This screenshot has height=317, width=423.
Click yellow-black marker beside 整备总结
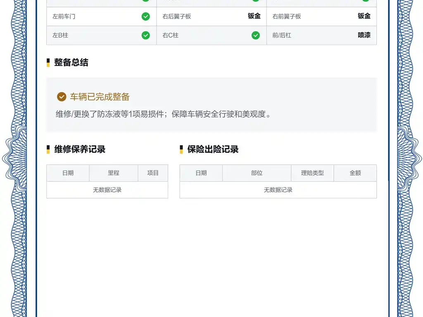(48, 63)
